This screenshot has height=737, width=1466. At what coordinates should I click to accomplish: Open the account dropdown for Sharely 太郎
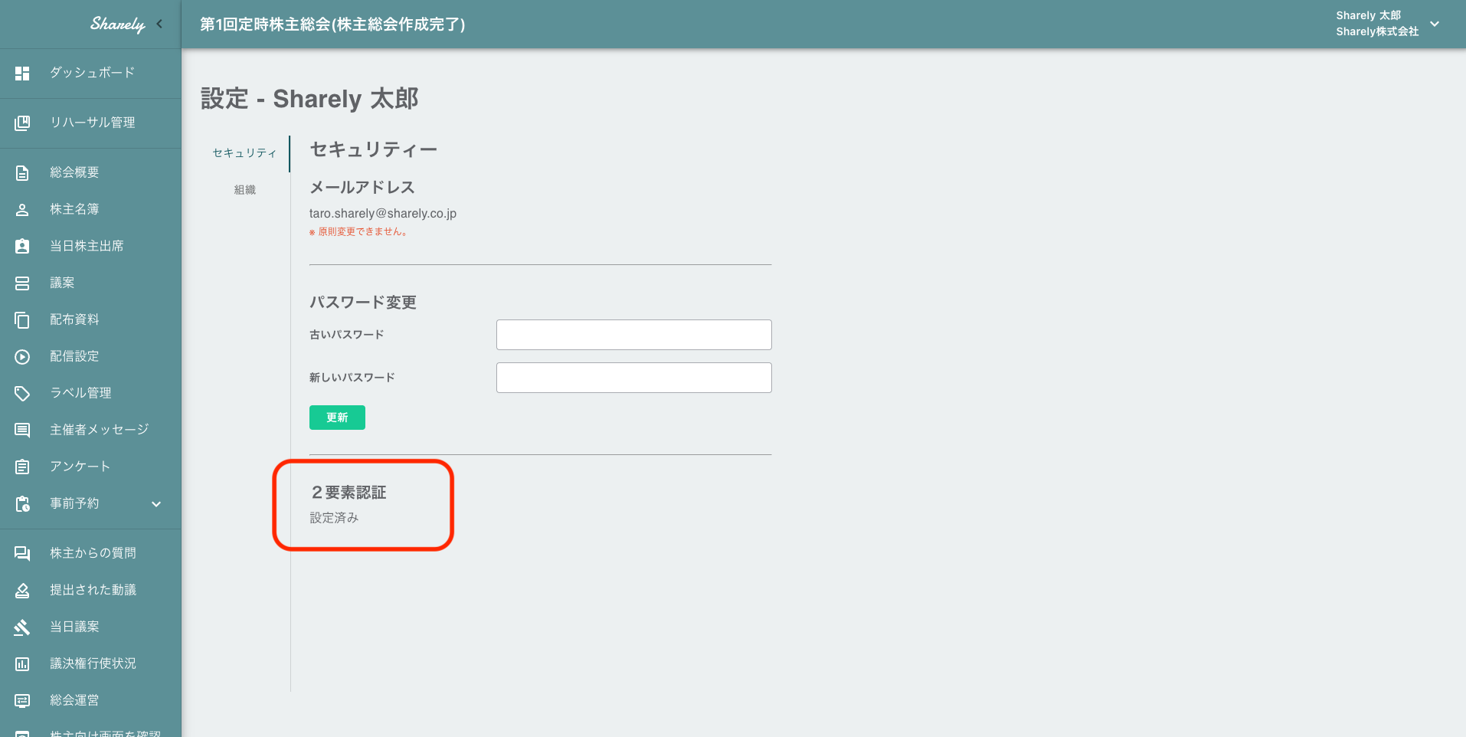(x=1434, y=24)
